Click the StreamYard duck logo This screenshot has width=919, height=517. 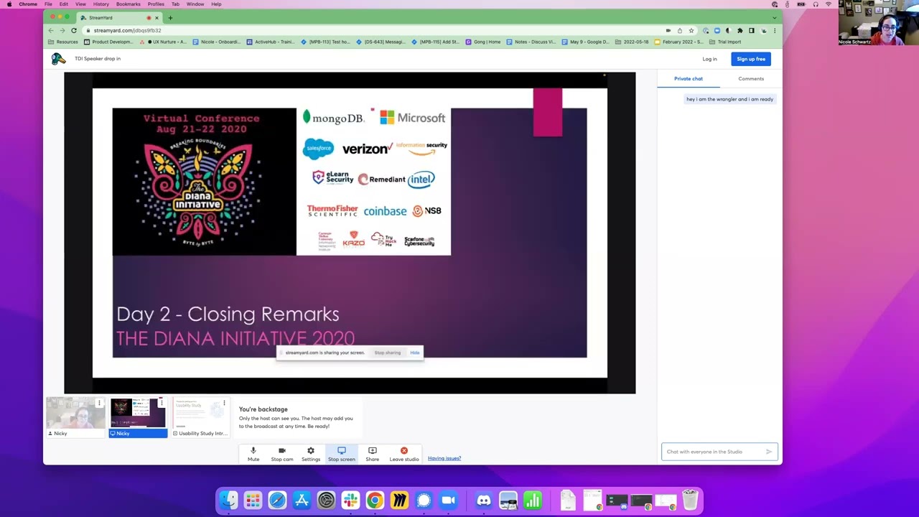tap(58, 59)
